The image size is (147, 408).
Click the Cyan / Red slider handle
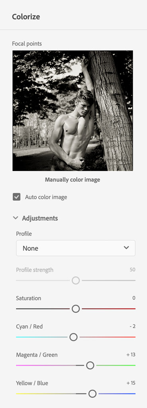click(x=74, y=337)
